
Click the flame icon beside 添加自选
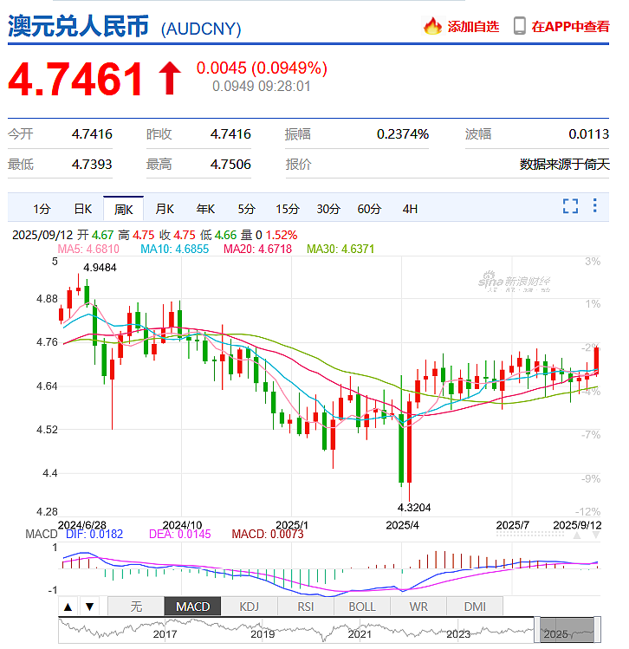432,26
